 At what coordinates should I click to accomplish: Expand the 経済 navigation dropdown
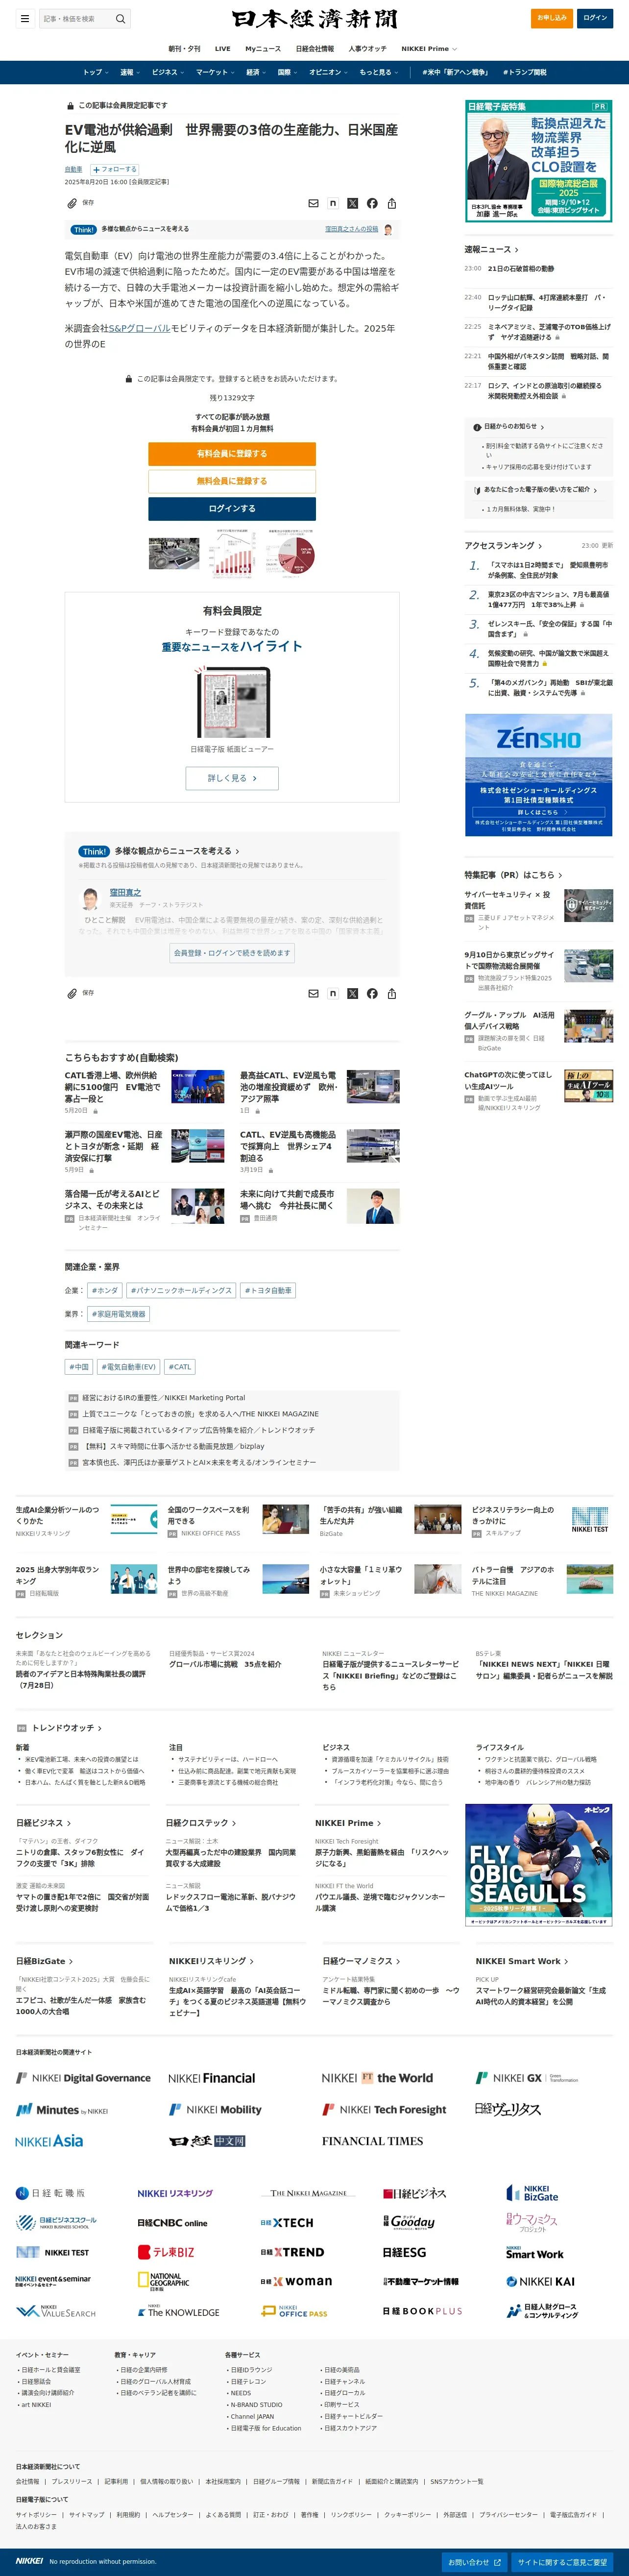[257, 72]
